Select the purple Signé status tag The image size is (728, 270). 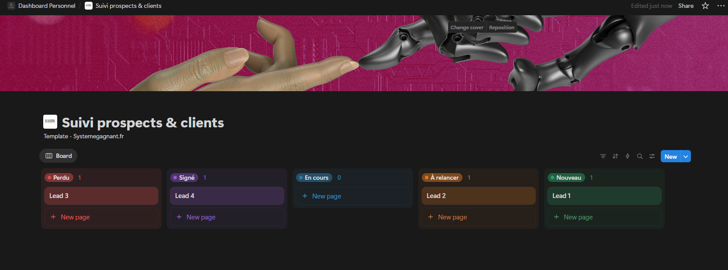point(184,178)
